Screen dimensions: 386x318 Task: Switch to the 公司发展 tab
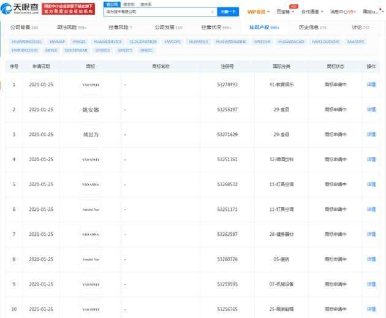point(168,28)
